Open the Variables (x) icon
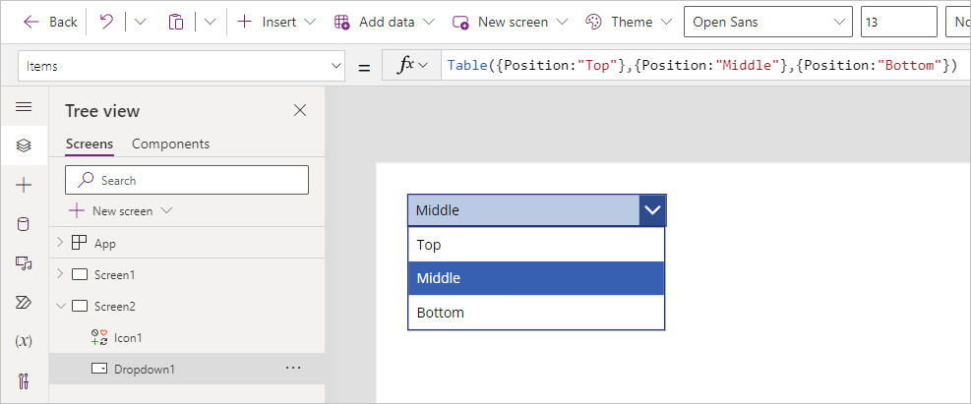The image size is (971, 404). coord(24,341)
